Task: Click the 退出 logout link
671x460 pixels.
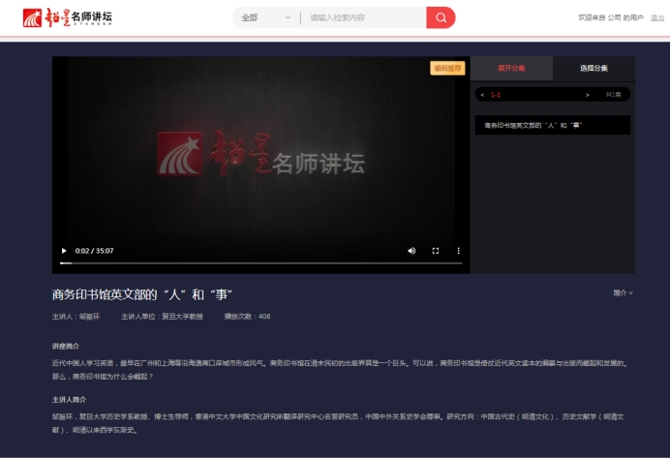Action: (x=657, y=17)
